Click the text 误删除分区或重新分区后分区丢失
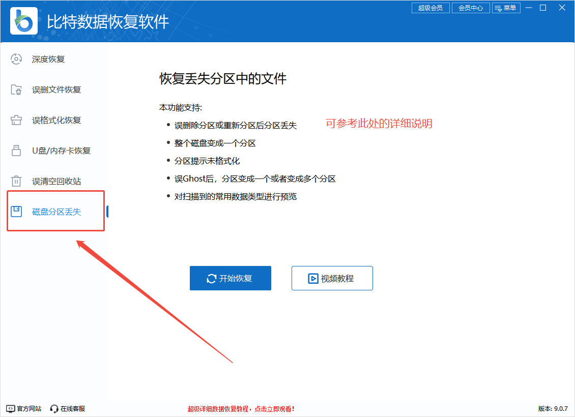The height and width of the screenshot is (417, 575). 236,125
